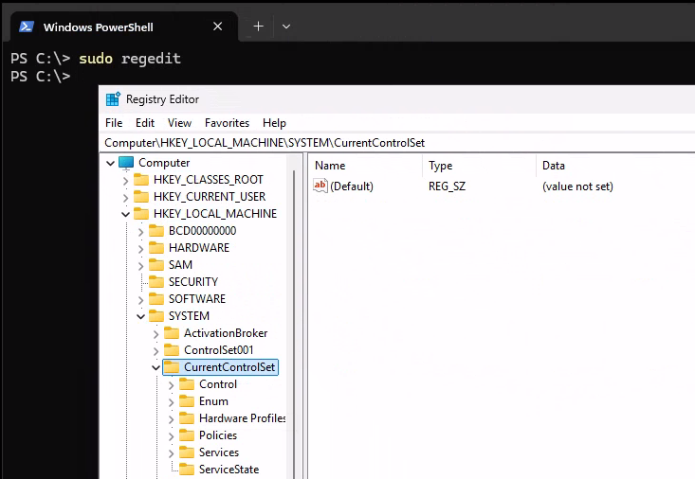Click the HKEY_CLASSES_ROOT folder icon
This screenshot has width=695, height=479.
pos(141,180)
